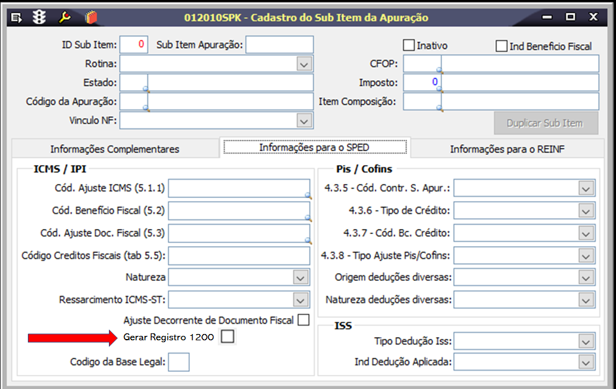Open the Ressarcimento ICMS-ST dropdown
The image size is (616, 389).
coord(301,300)
